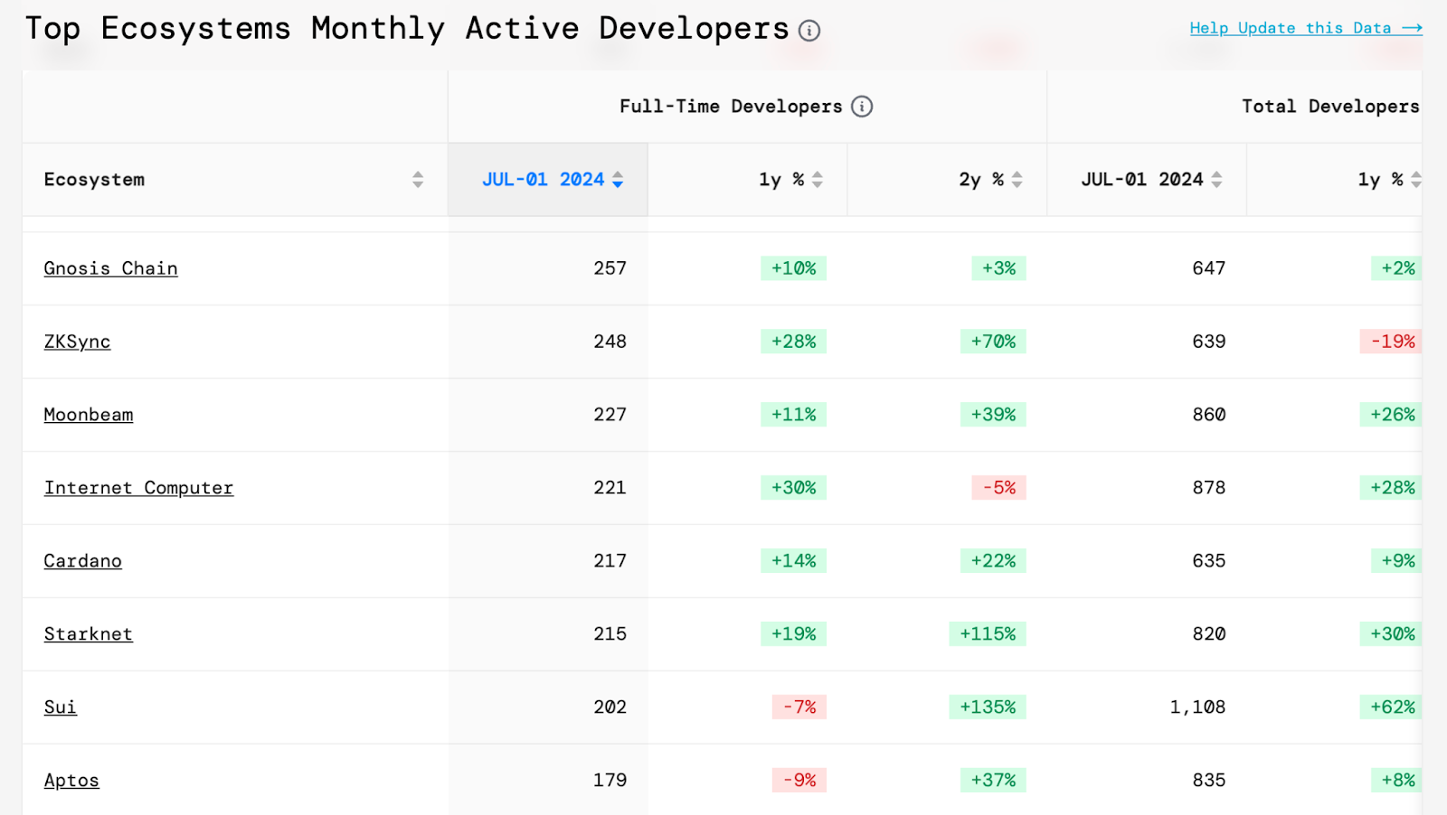Open Help Update this Data link
This screenshot has height=815, width=1447.
click(x=1306, y=28)
